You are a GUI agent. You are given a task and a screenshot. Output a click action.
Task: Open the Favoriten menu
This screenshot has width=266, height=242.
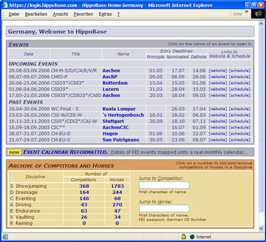click(x=83, y=14)
